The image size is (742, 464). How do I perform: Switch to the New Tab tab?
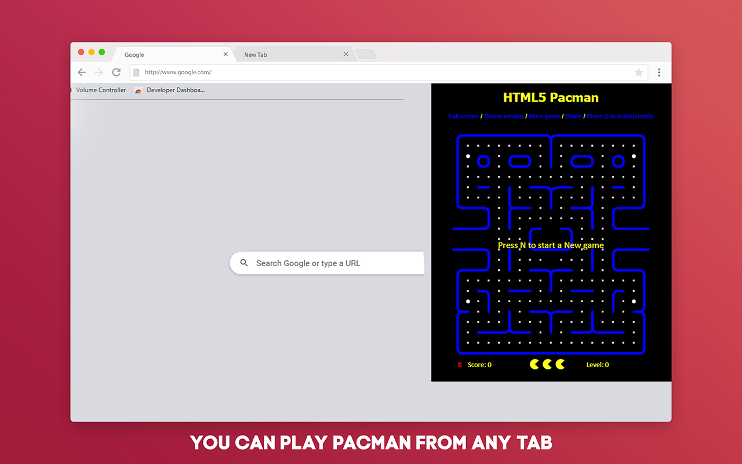tap(293, 54)
